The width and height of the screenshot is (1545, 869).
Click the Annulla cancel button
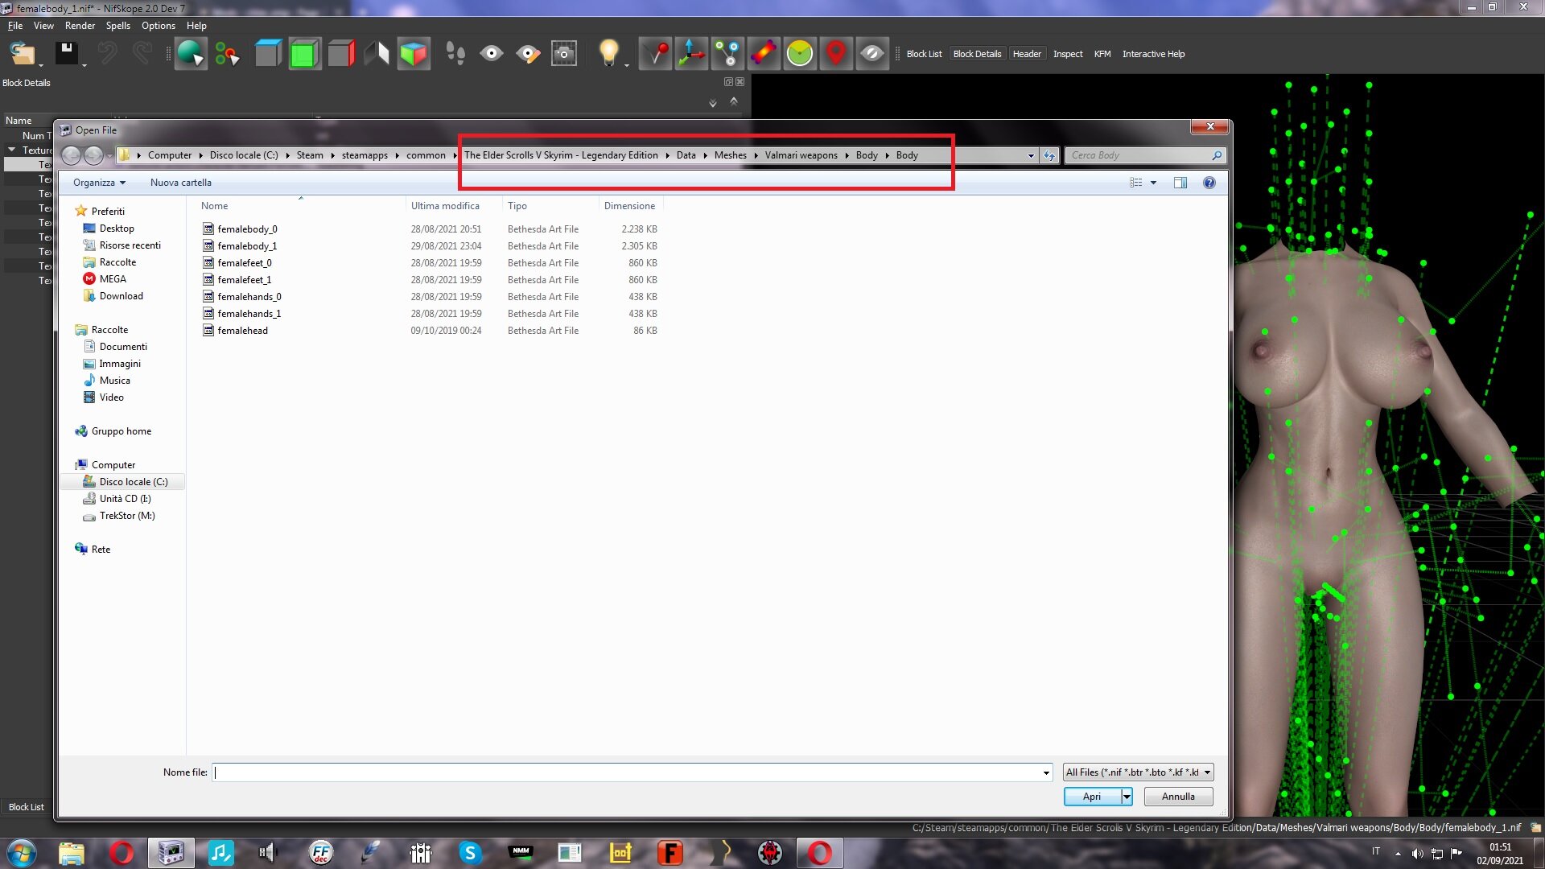pyautogui.click(x=1178, y=797)
